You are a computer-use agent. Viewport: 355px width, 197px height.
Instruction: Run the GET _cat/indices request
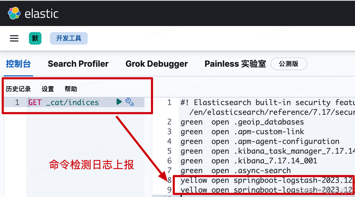click(119, 102)
